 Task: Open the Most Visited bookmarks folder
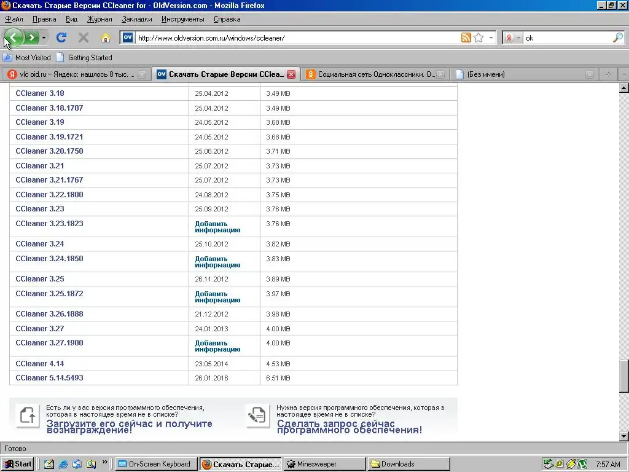27,57
